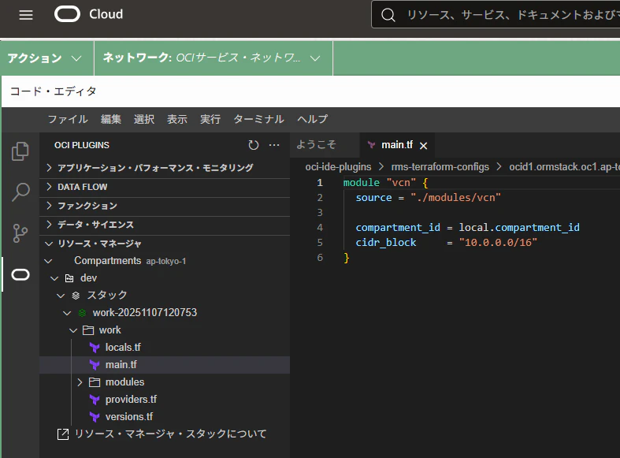Close the main.tf tab
Screen dimensions: 620x458
[424, 146]
